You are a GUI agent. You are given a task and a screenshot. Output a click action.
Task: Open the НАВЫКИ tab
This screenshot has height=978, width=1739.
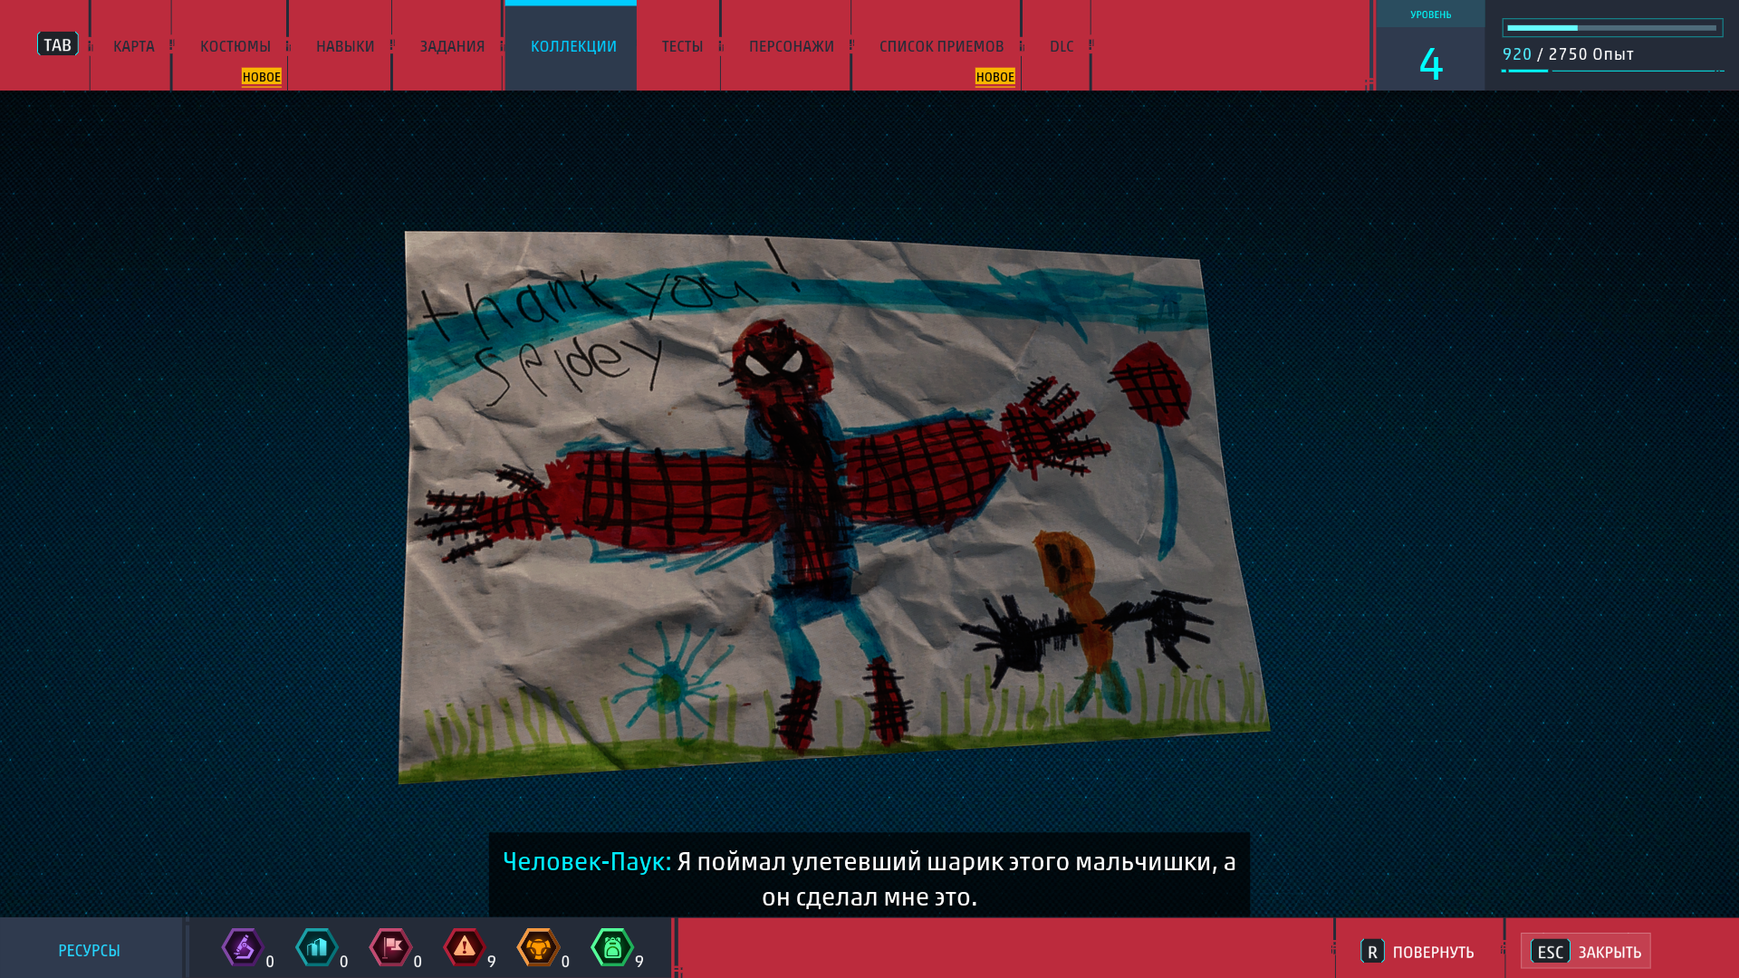[345, 46]
